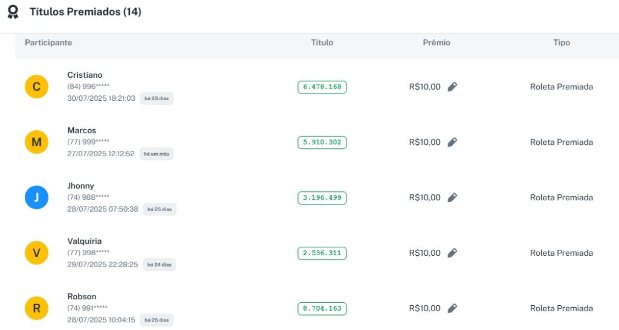Click the yellow M avatar for Marcos
This screenshot has height=330, width=619.
pyautogui.click(x=36, y=142)
